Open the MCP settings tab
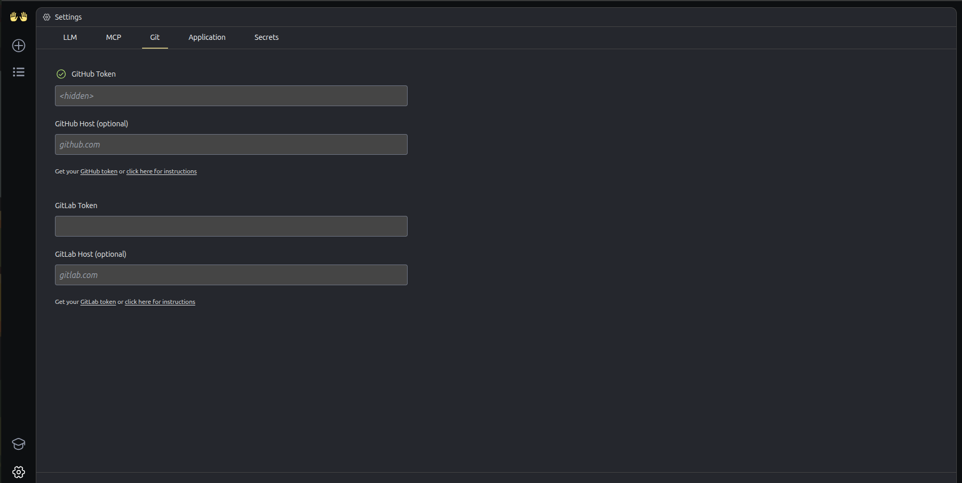The image size is (962, 483). [x=113, y=37]
